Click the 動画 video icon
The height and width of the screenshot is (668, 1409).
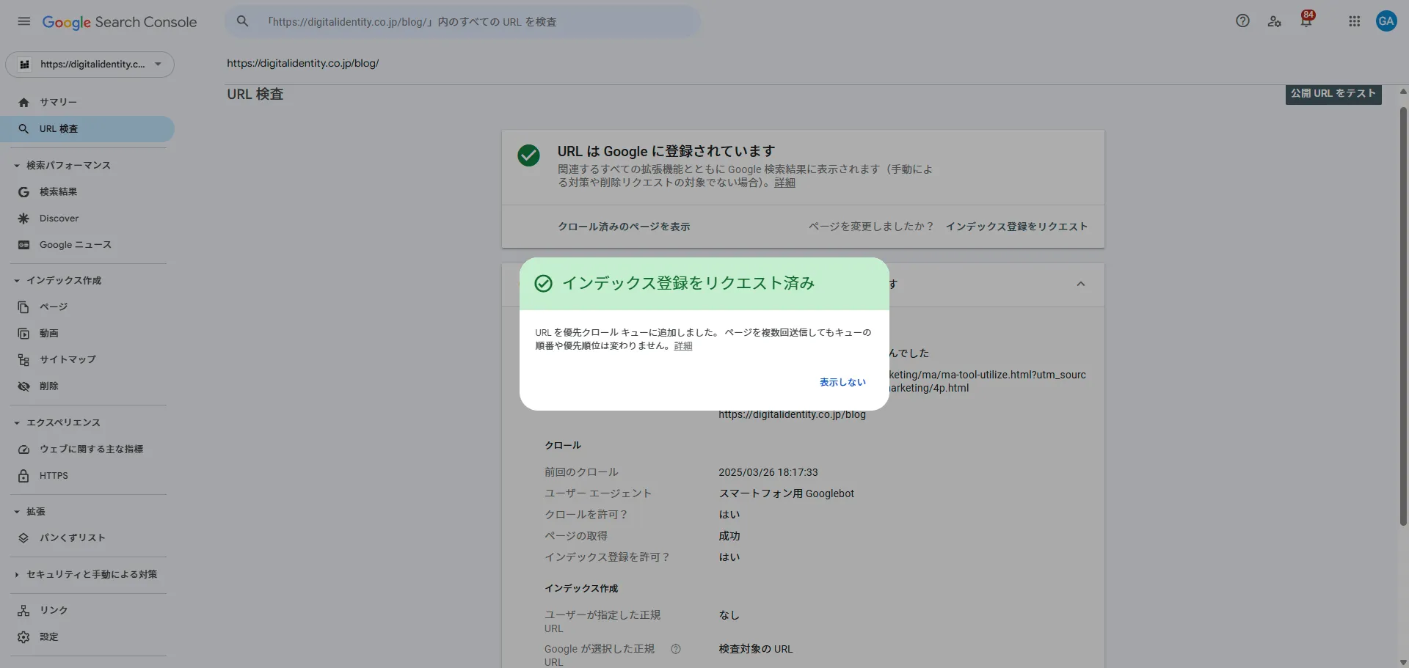click(x=23, y=334)
